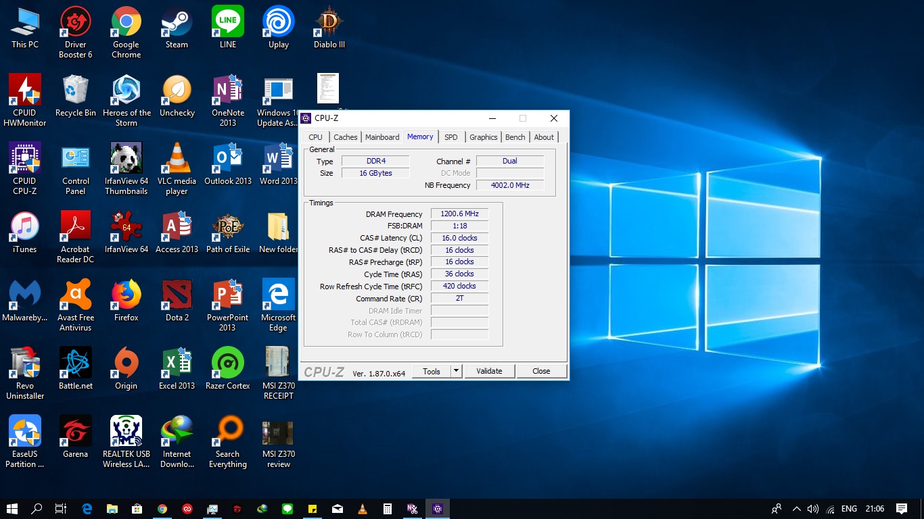
Task: Select the Outlook 2013 desktop icon
Action: 228,164
